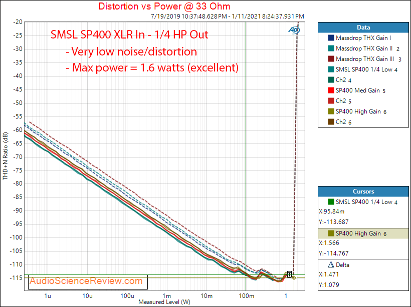Click the measurement timestamp text under the title
411x307 pixels.
[x=228, y=16]
